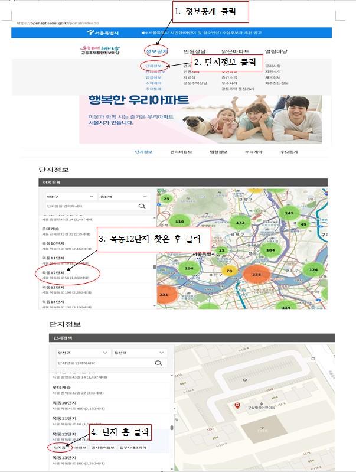The image size is (356, 472).
Task: Click the orange 238 cluster marker on map
Action: pyautogui.click(x=256, y=274)
